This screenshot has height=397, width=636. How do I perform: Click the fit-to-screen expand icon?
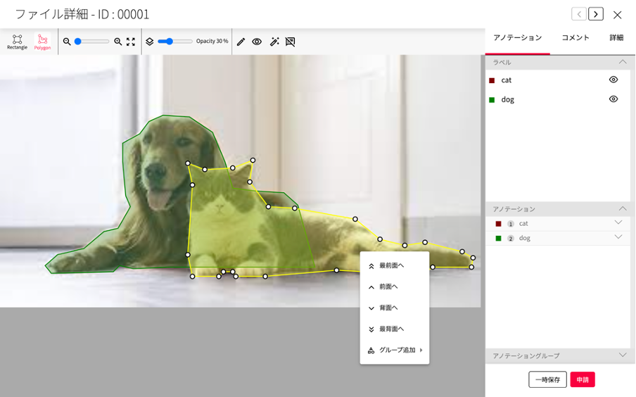[x=131, y=42]
